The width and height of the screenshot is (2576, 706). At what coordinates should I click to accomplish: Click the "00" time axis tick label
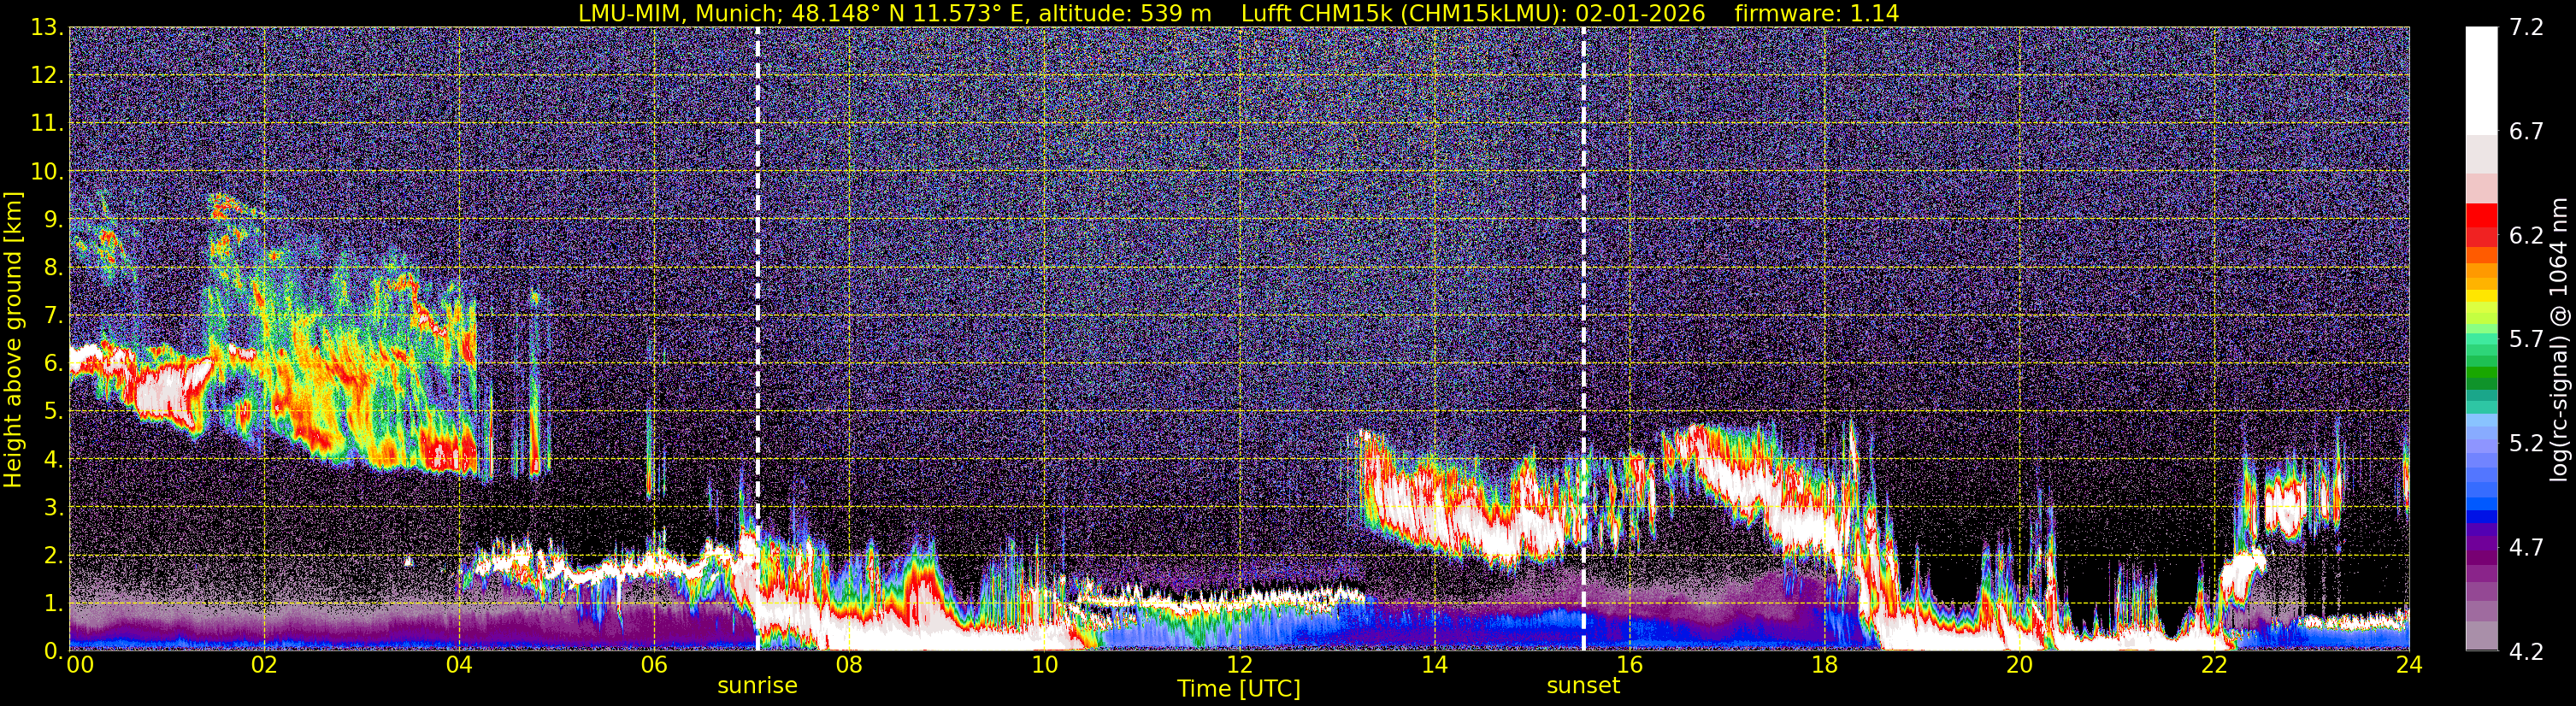tap(80, 666)
